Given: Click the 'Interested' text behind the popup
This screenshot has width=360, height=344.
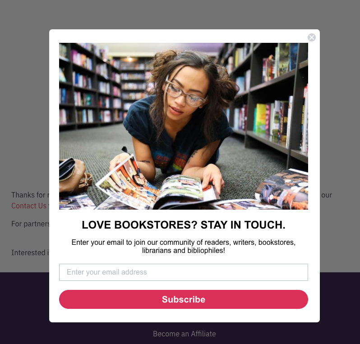Looking at the screenshot, I should (x=28, y=252).
